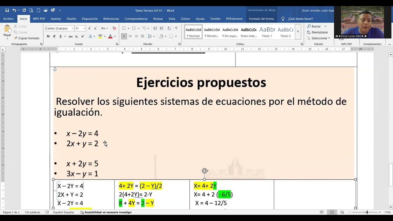Switch to read mode view in status bar

[x=321, y=212]
